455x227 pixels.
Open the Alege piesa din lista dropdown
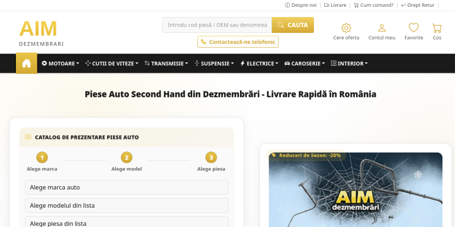point(126,223)
